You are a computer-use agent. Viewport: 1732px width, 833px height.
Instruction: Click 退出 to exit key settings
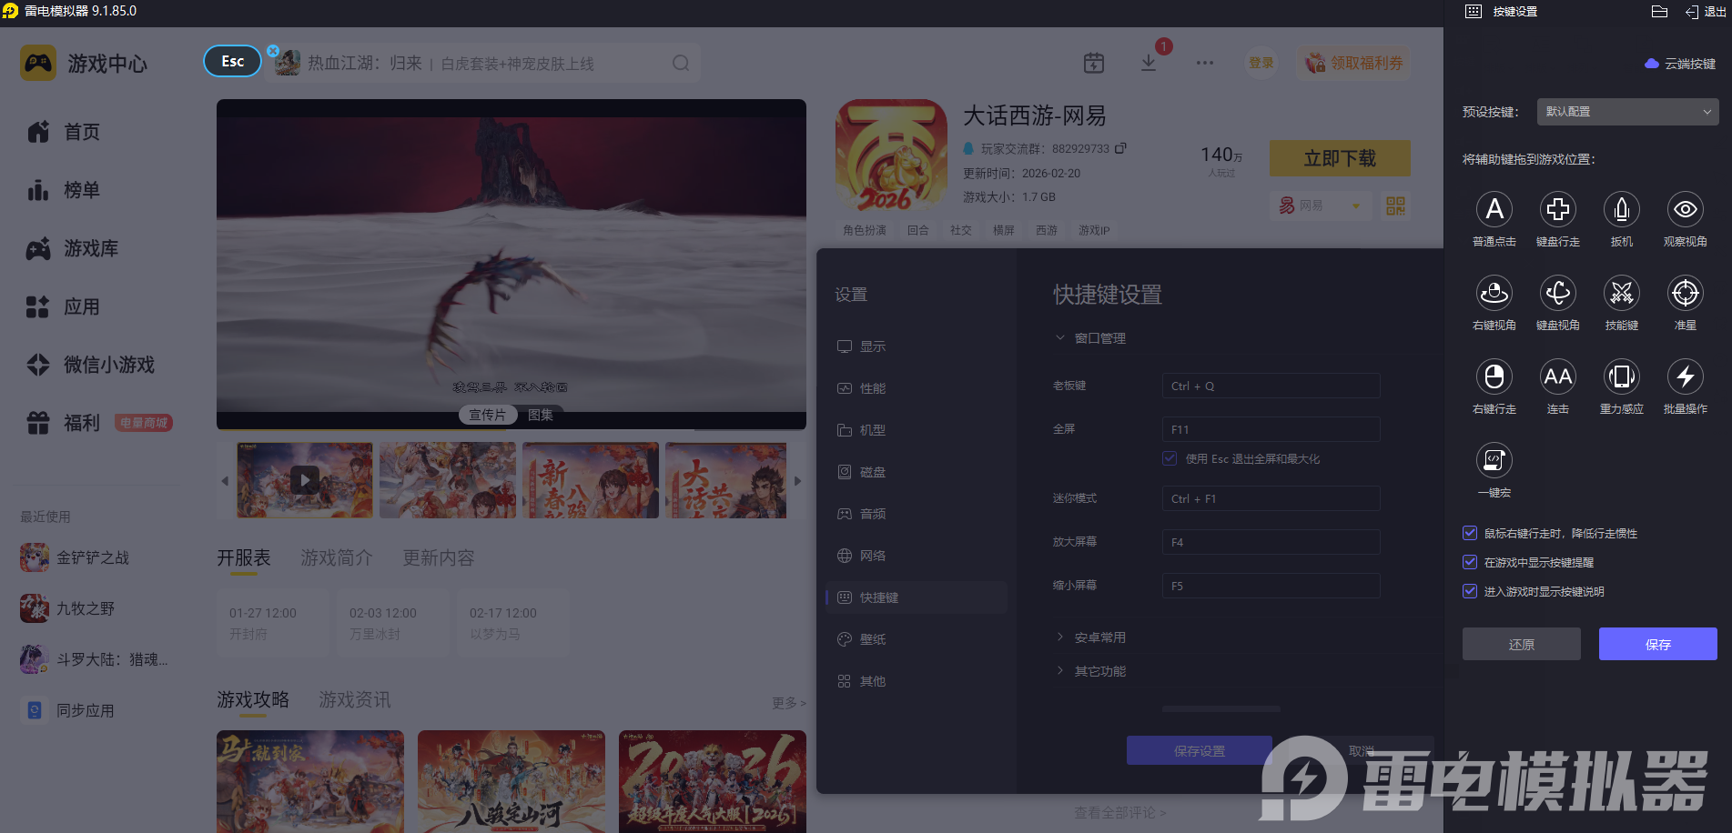[1705, 12]
